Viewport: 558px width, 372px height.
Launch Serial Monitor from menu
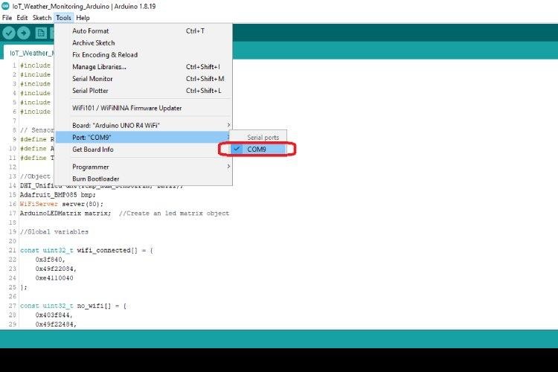[144, 79]
